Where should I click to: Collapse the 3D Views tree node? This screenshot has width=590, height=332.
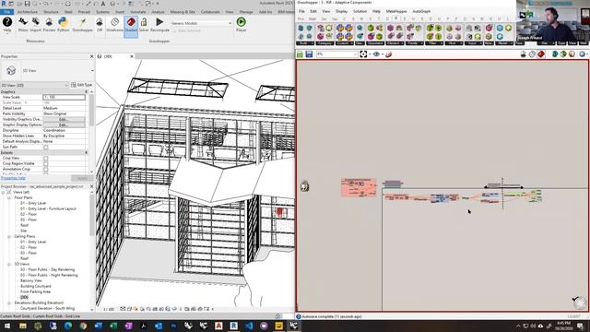(x=9, y=265)
